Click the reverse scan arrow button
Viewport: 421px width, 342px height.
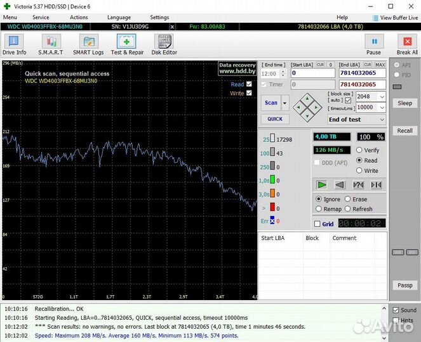tap(340, 185)
